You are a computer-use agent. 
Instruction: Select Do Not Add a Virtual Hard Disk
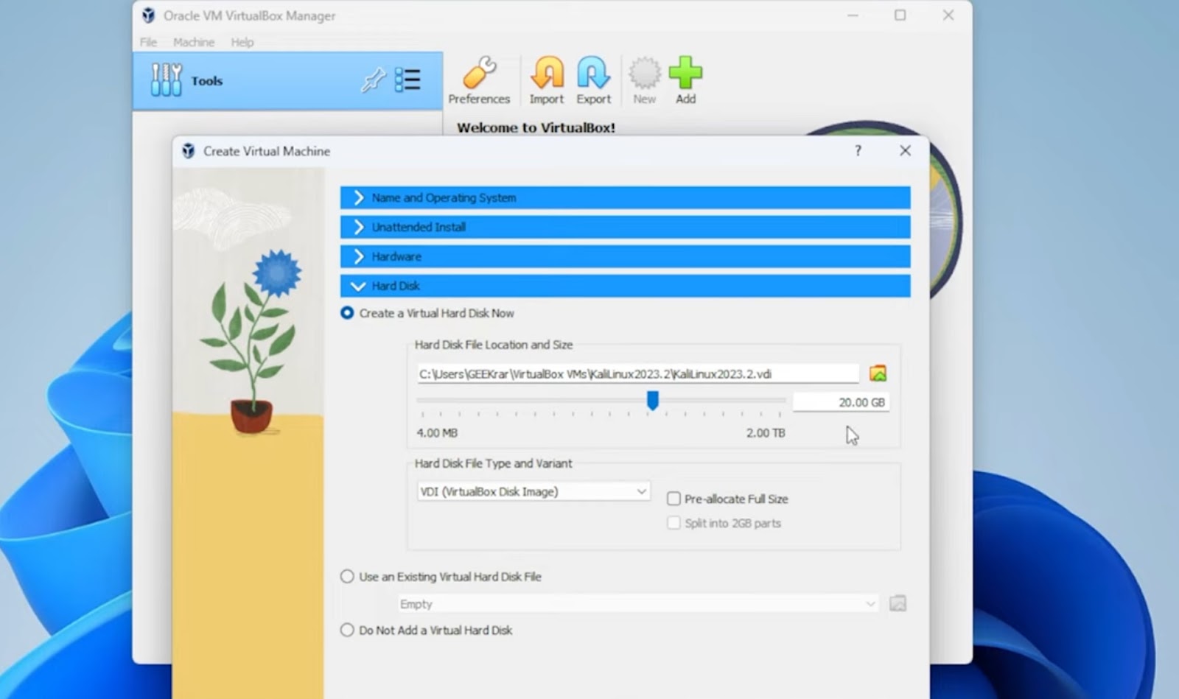(347, 630)
